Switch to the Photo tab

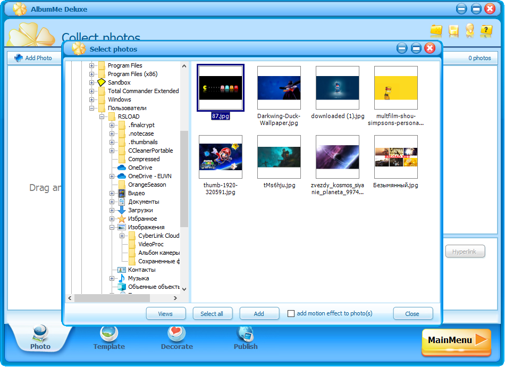tap(40, 338)
